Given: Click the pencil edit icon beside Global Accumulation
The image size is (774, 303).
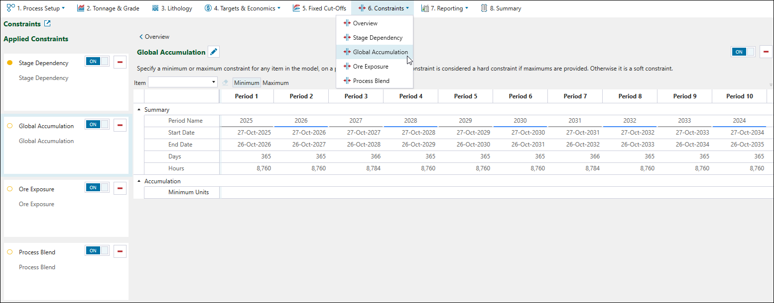Looking at the screenshot, I should pyautogui.click(x=213, y=52).
